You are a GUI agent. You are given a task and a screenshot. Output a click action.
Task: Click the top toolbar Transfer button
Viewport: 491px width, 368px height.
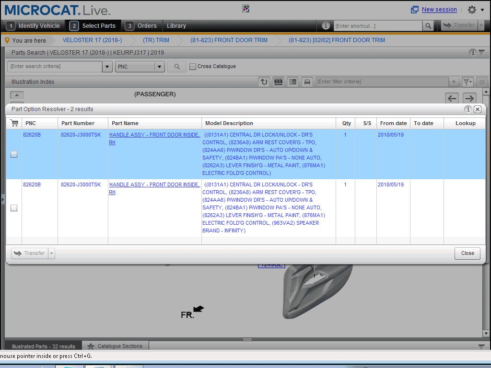(x=460, y=25)
